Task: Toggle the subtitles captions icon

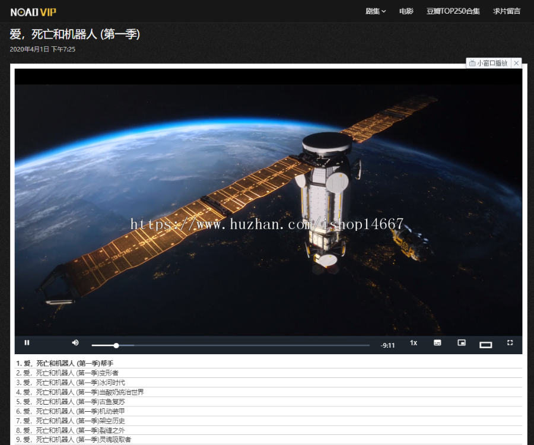Action: [x=438, y=342]
